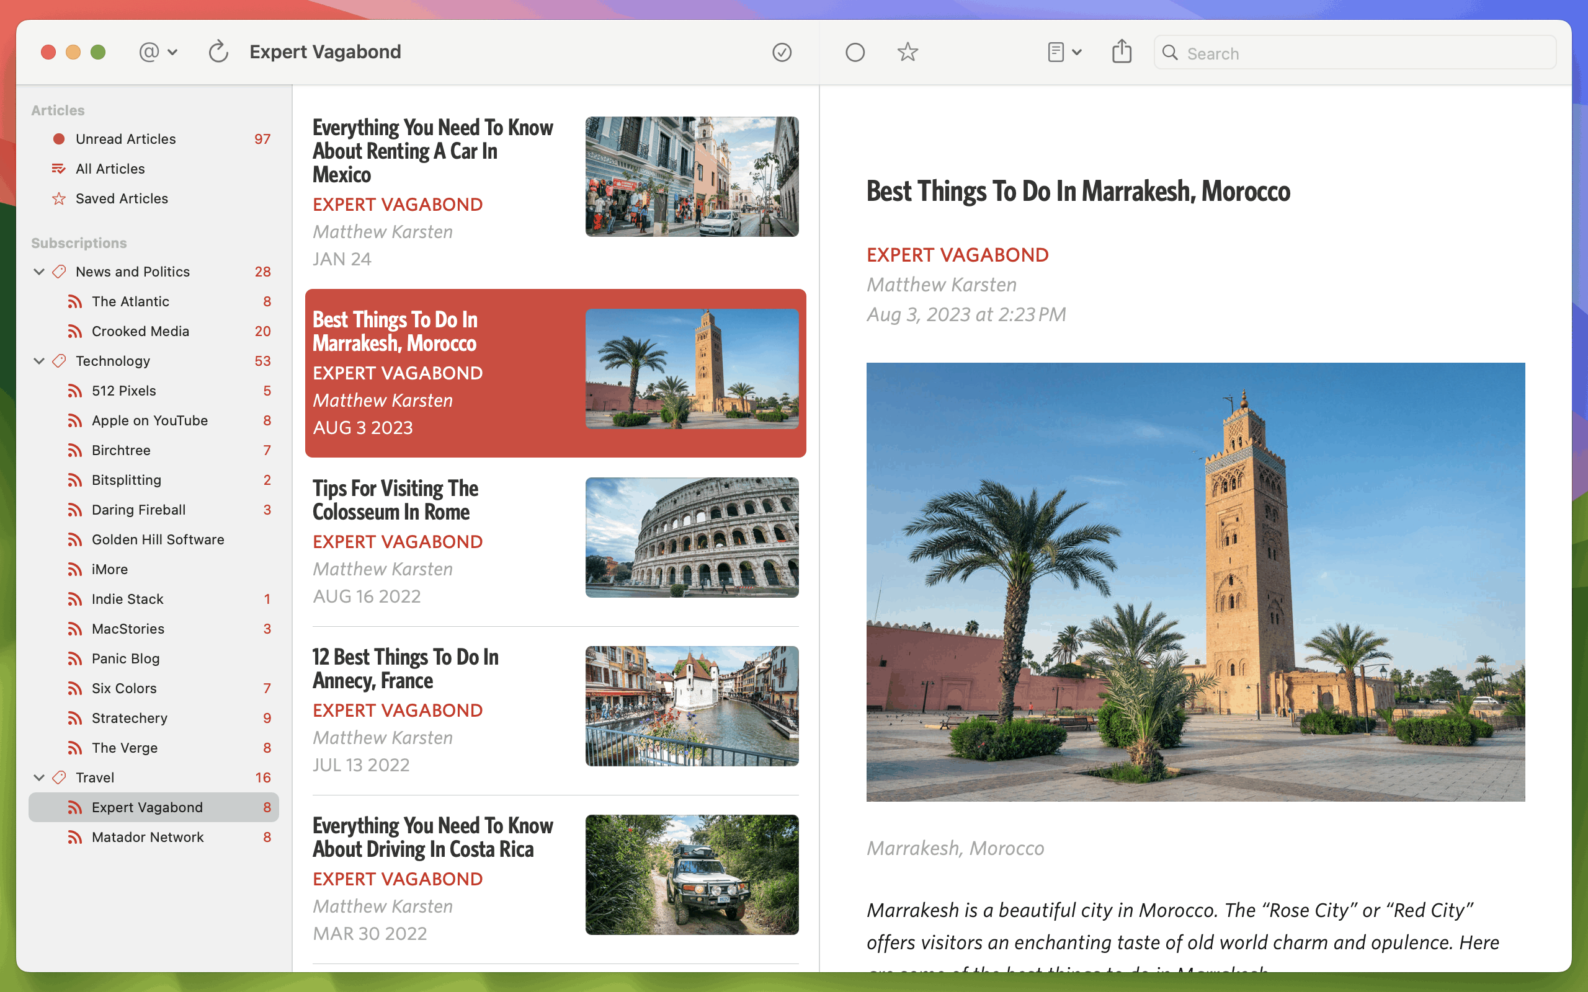Click the Six Colors feed icon

click(x=75, y=688)
